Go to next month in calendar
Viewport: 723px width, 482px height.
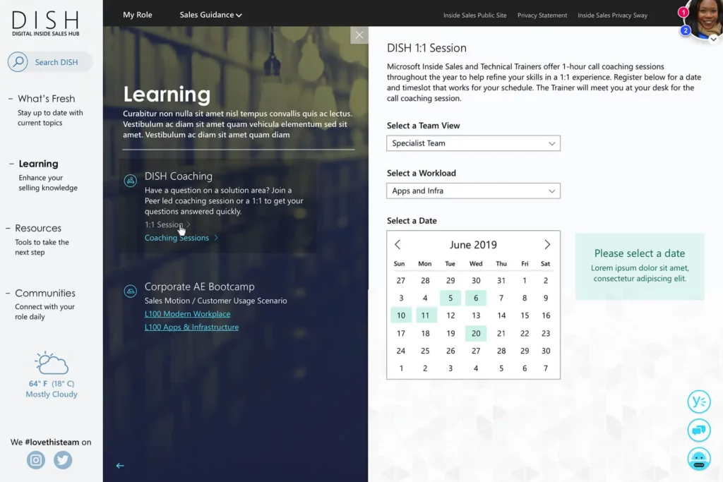click(x=547, y=245)
